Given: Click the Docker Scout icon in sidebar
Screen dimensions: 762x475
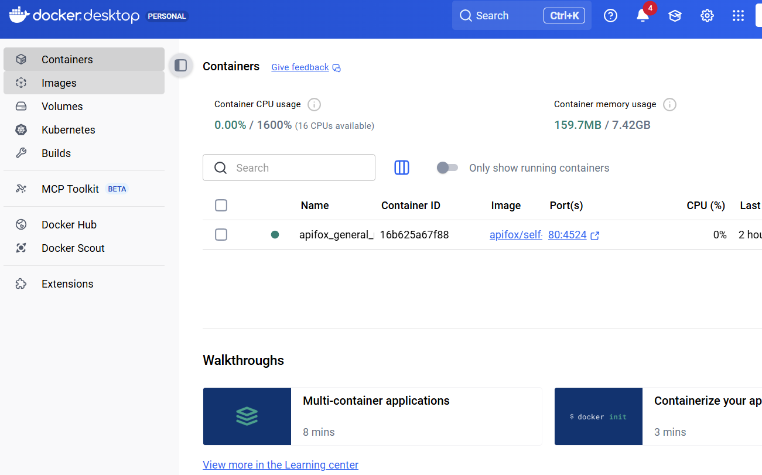Looking at the screenshot, I should tap(21, 248).
